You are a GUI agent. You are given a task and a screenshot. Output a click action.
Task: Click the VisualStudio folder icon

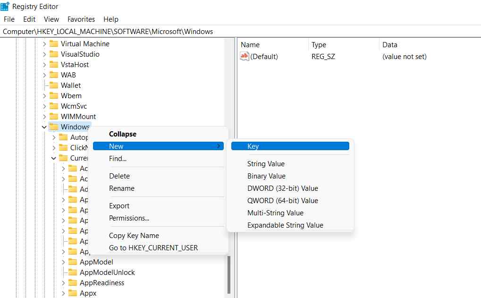(x=54, y=54)
